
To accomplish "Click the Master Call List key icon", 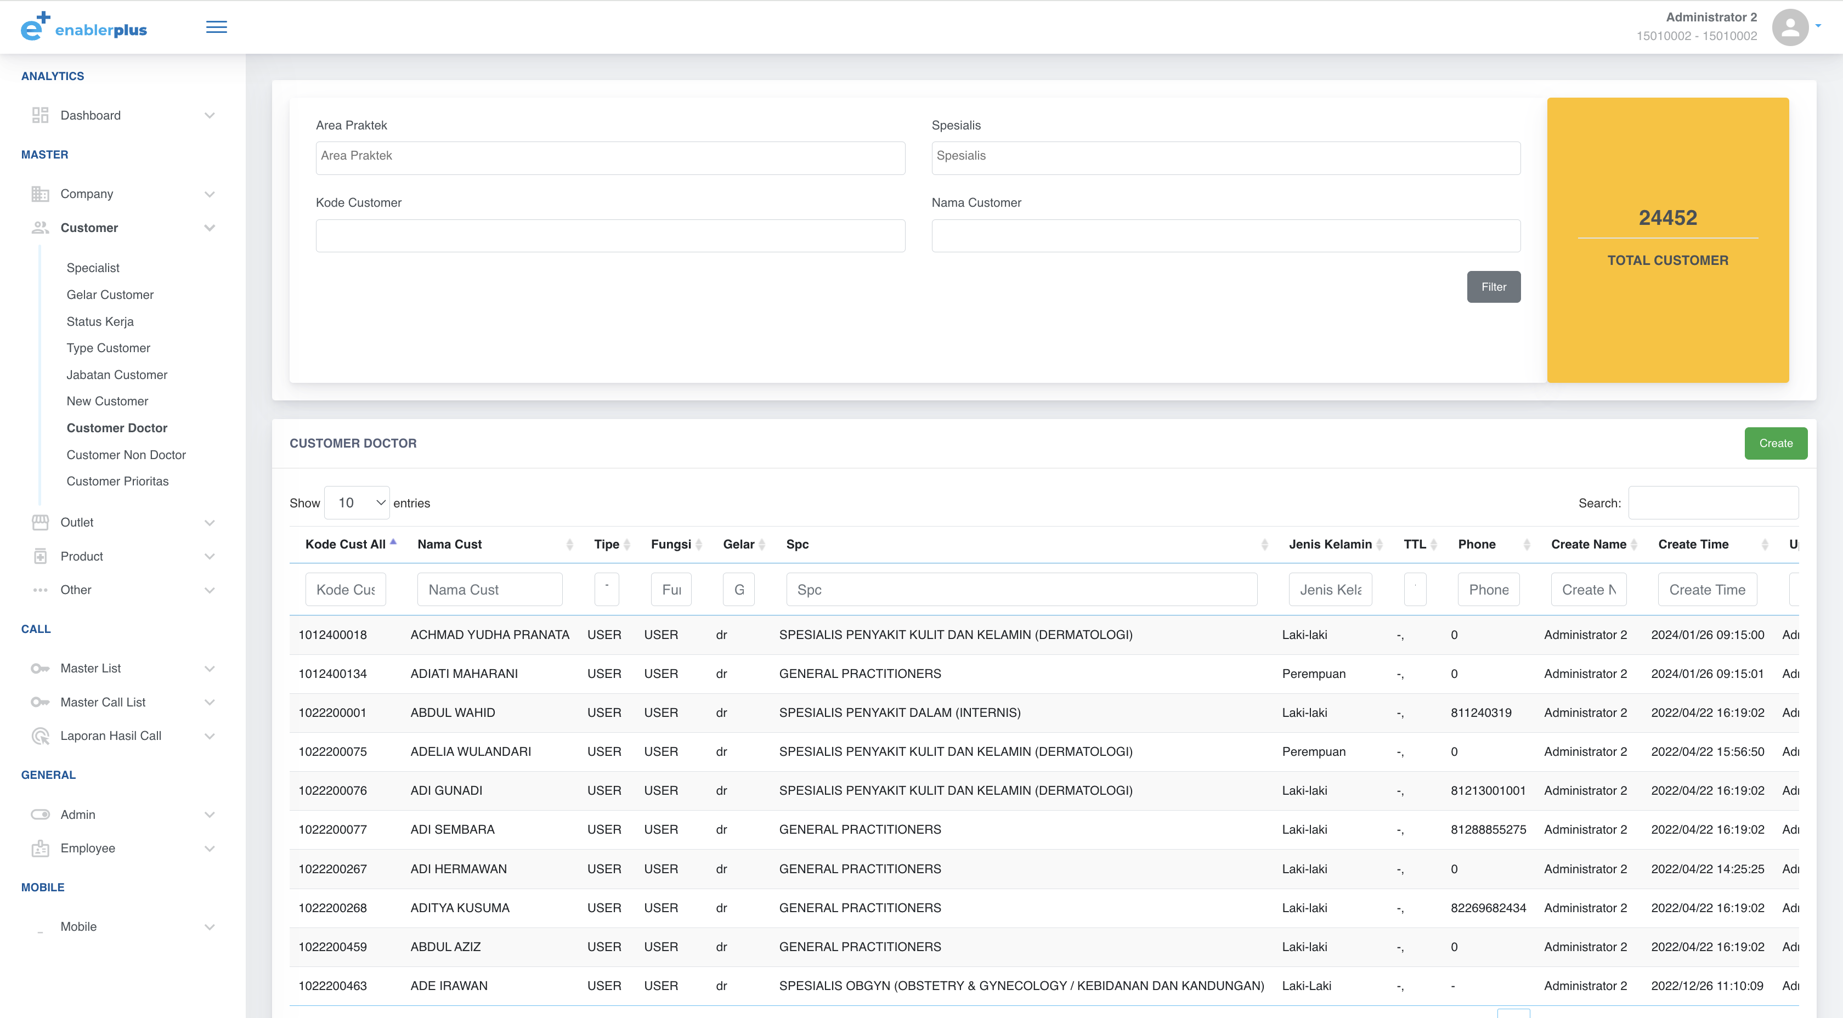I will click(x=40, y=703).
